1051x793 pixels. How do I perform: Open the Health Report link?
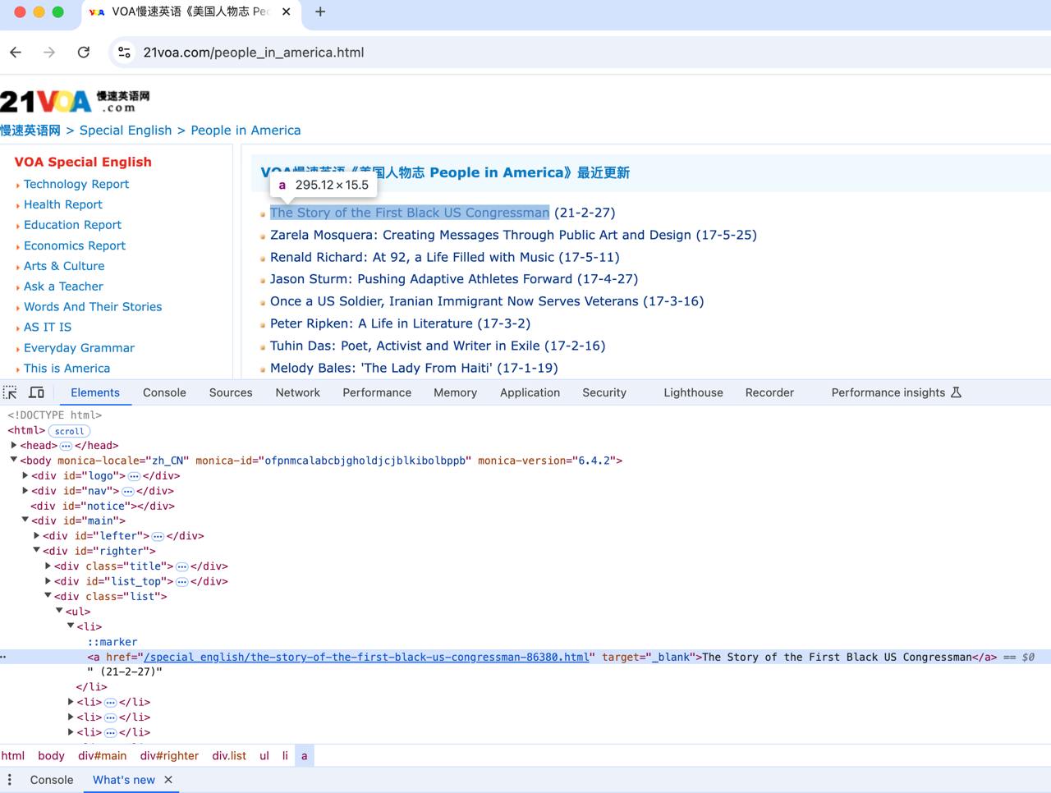pos(63,204)
